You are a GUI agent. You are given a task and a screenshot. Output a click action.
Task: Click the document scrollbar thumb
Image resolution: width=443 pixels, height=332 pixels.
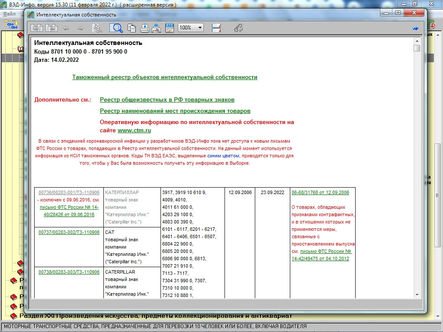tap(417, 48)
